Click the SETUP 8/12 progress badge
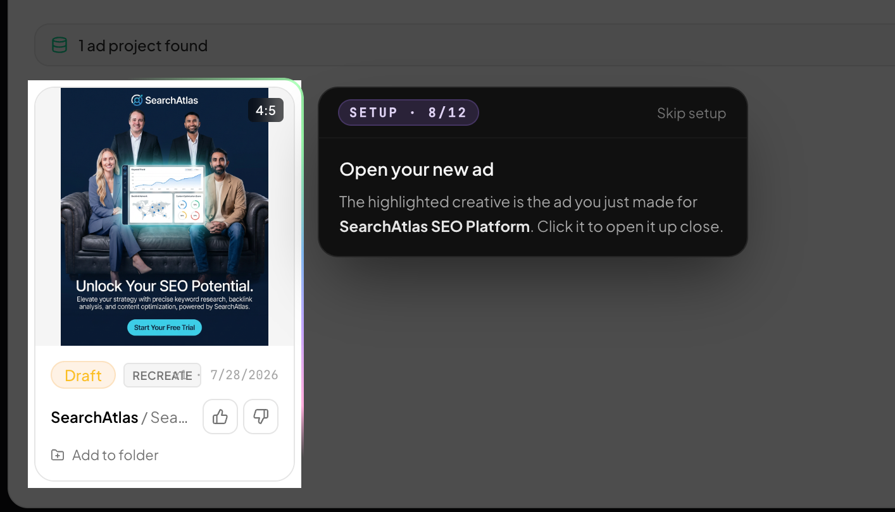Screen dimensions: 895x512 tap(408, 113)
